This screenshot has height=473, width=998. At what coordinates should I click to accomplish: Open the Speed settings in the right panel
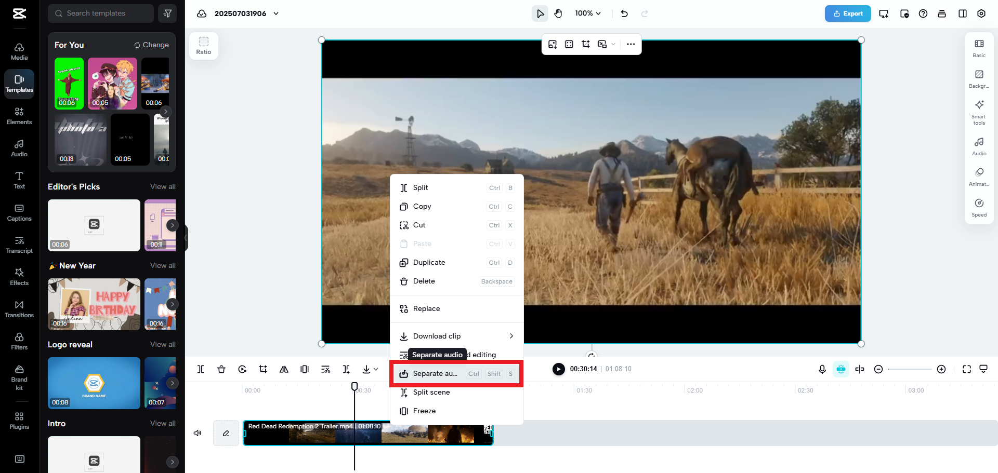[979, 207]
